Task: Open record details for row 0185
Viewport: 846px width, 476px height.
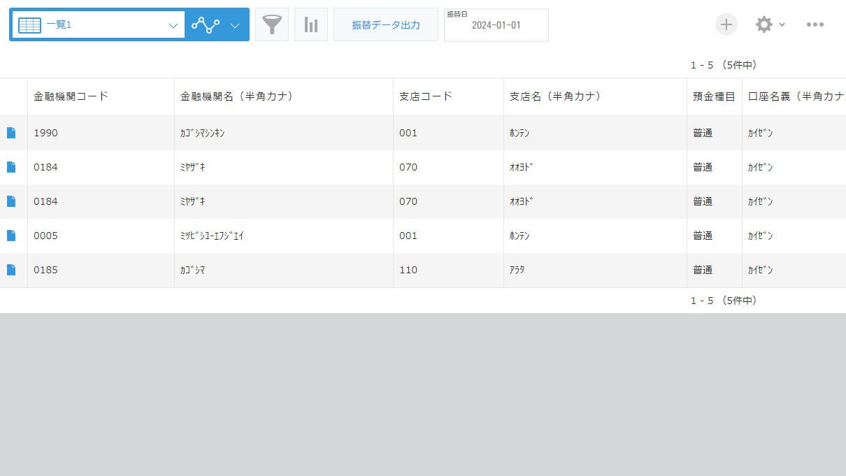Action: (x=11, y=270)
